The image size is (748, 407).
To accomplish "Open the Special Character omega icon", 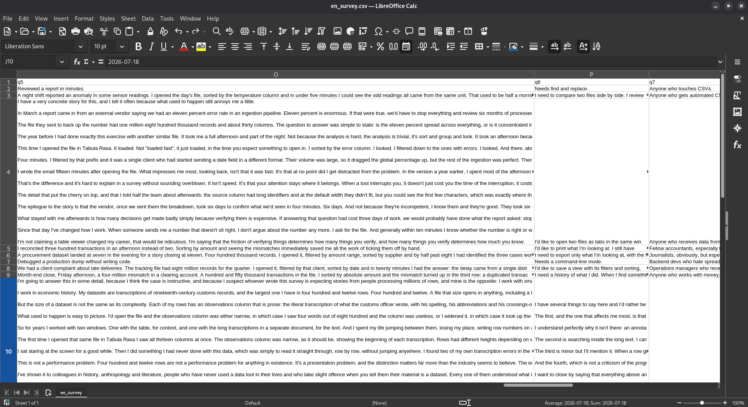I will click(378, 31).
